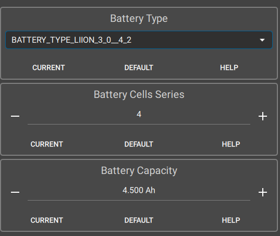Select the BATTERY_TYPE_LIION_3_0__4_2 combo box

click(x=139, y=40)
